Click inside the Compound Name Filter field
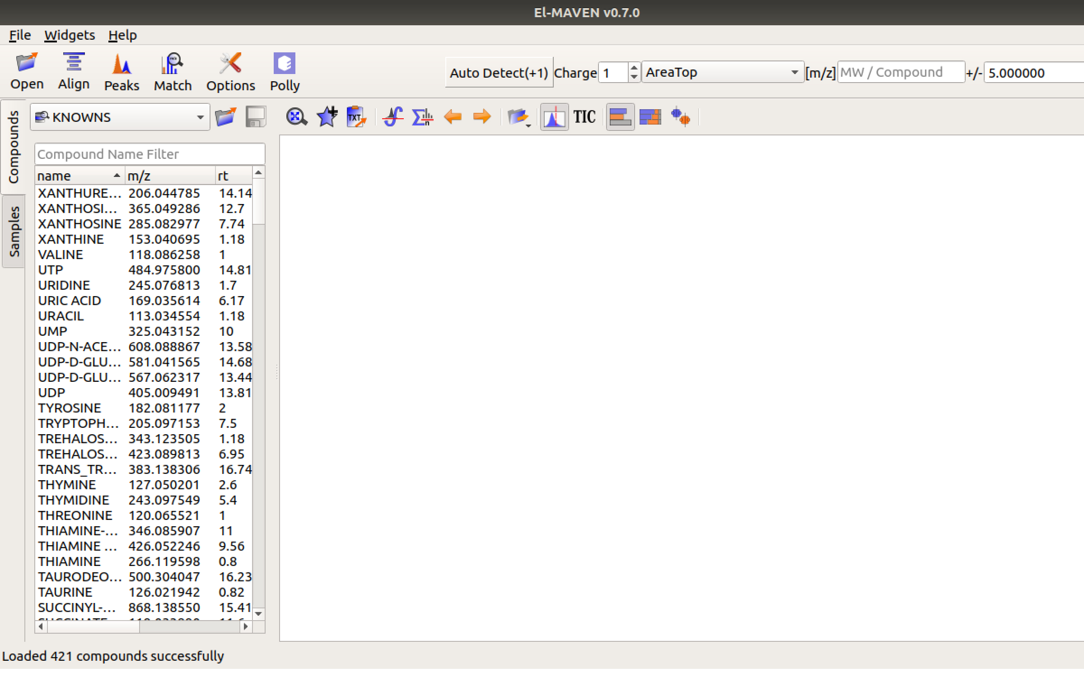The height and width of the screenshot is (677, 1084). tap(150, 154)
